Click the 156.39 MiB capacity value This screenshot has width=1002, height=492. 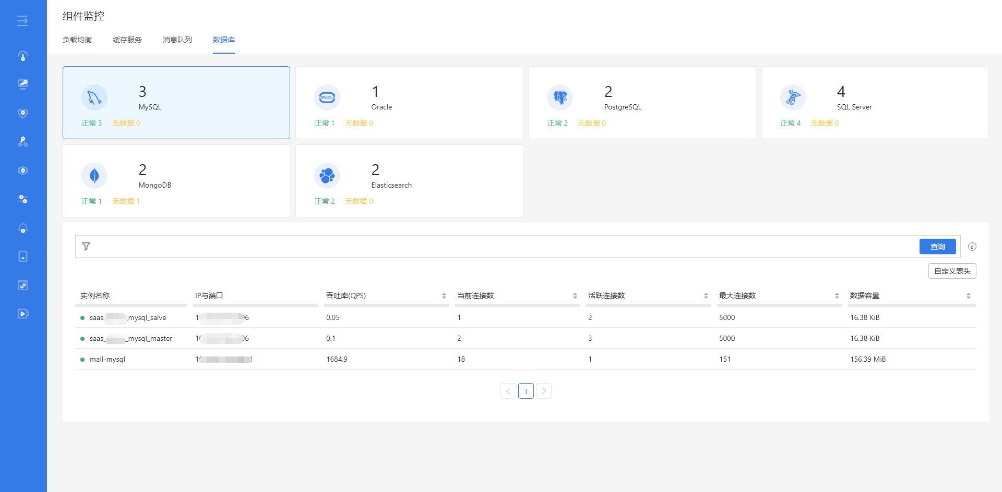pos(868,359)
